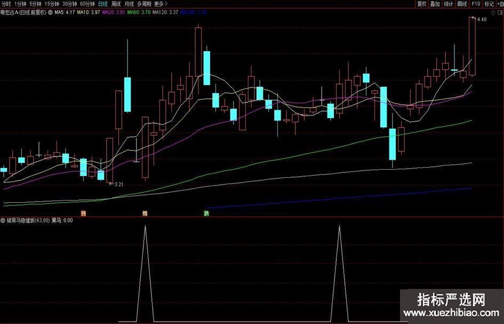Select the 30分钟 period tab
The width and height of the screenshot is (504, 324).
(x=69, y=4)
